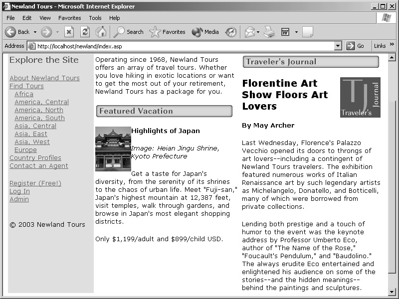Image resolution: width=399 pixels, height=299 pixels.
Task: Open the Find Tours link
Action: 26,86
